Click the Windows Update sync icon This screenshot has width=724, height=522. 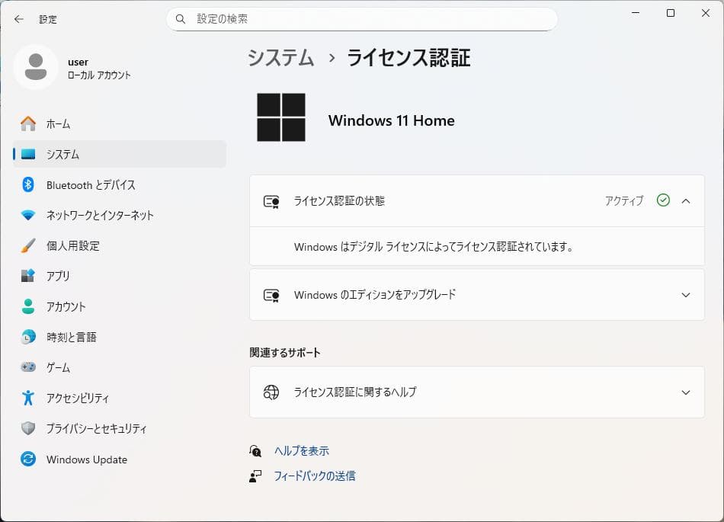click(28, 459)
